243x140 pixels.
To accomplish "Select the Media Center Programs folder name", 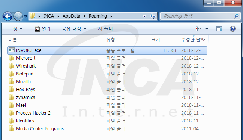I will [x=40, y=129].
